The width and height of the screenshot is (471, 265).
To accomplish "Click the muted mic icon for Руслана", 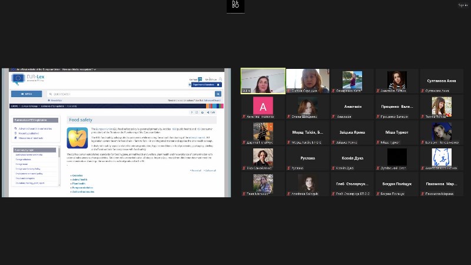I will tap(289, 167).
